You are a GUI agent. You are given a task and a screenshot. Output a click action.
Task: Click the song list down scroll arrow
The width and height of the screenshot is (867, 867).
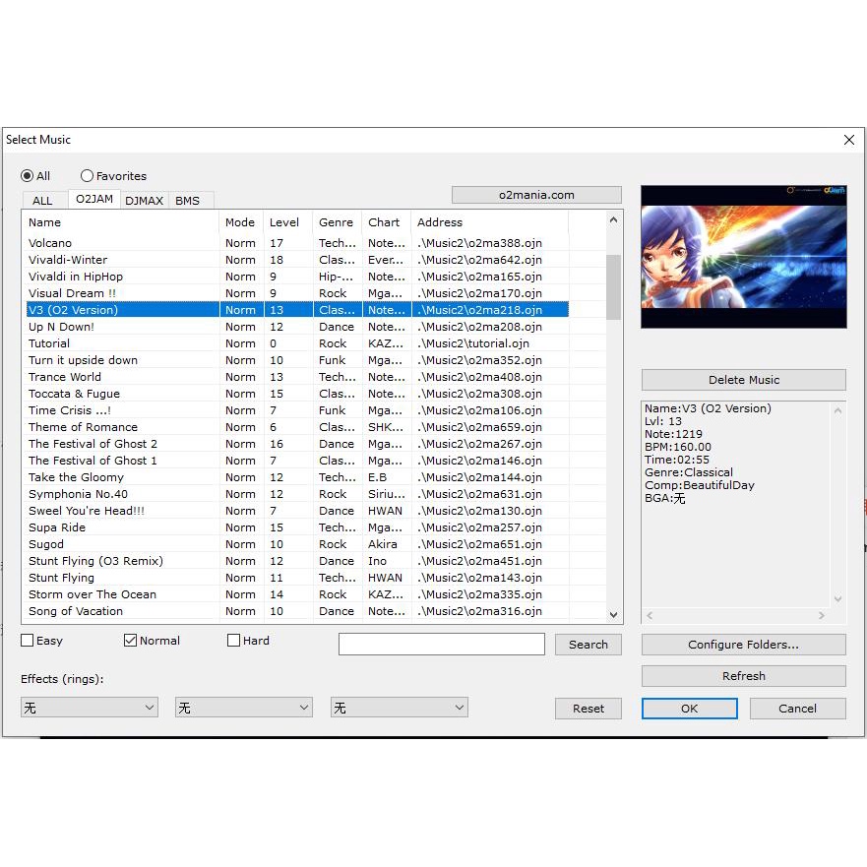click(614, 615)
